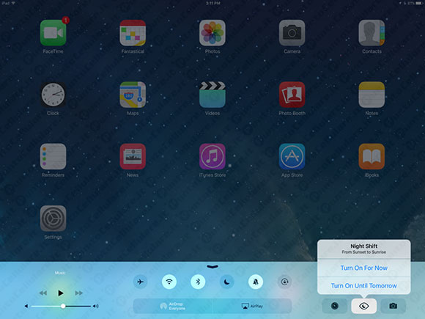Viewport: 425px width, 319px height.
Task: Open the Settings app
Action: coord(53,219)
